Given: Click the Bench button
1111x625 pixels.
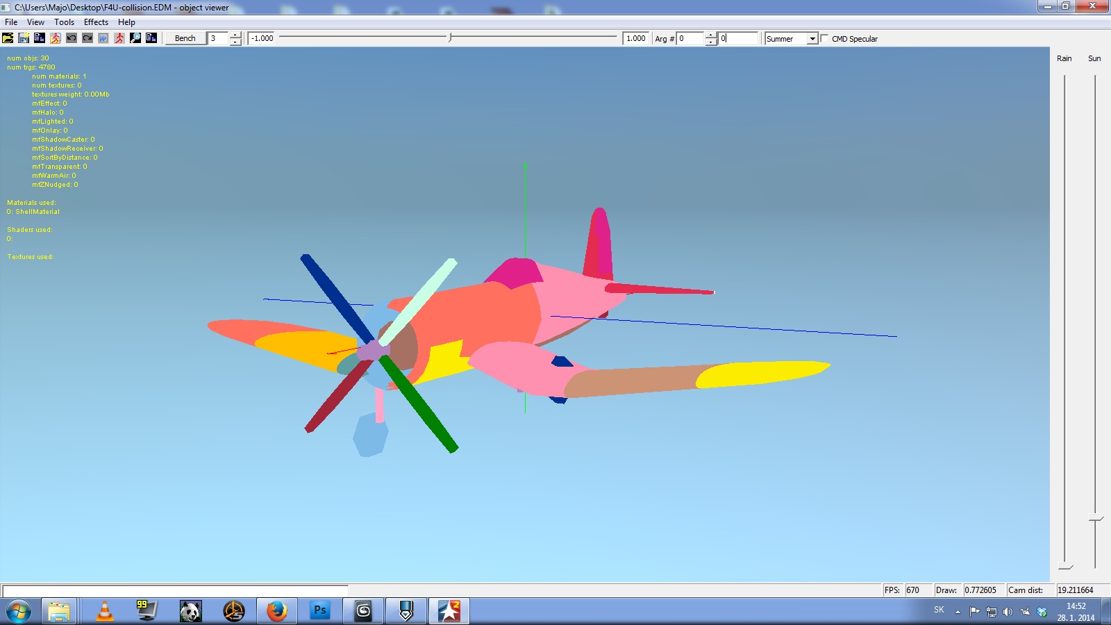Looking at the screenshot, I should [x=185, y=38].
